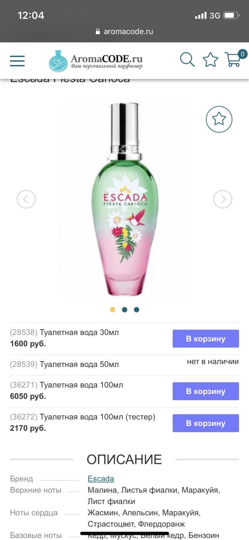
Task: Select the first yellow carousel dot
Action: click(112, 310)
